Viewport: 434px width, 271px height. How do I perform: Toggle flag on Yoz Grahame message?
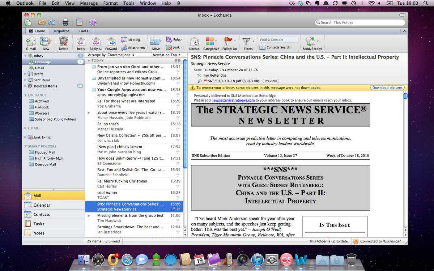tap(178, 106)
